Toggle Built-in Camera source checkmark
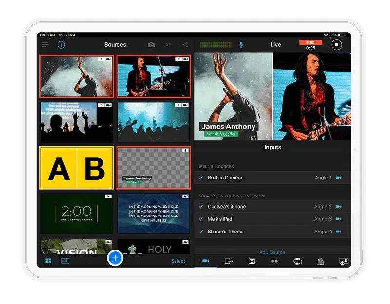Image resolution: width=390 pixels, height=304 pixels. click(201, 178)
